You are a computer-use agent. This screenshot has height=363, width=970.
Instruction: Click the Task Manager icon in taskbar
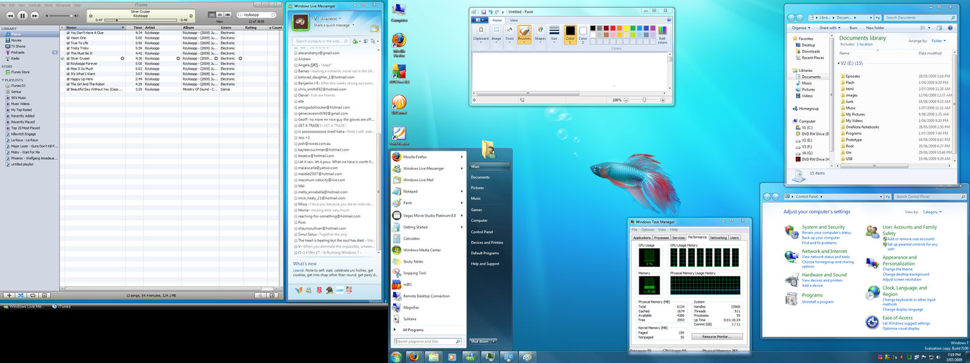pos(489,357)
